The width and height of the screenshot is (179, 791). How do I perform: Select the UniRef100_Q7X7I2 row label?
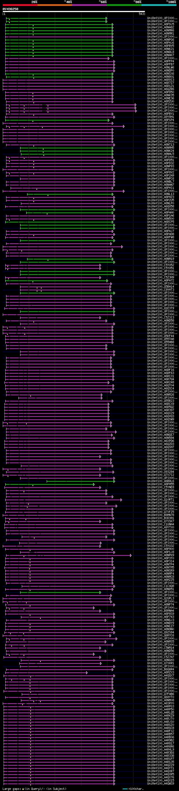pos(161,475)
